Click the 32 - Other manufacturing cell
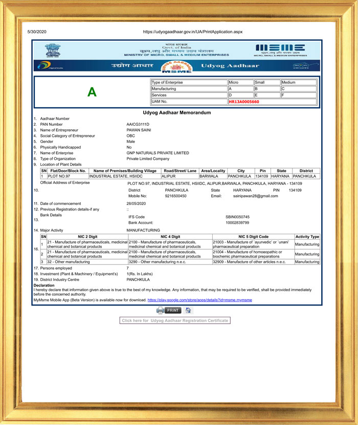This screenshot has height=425, width=358. point(87,262)
